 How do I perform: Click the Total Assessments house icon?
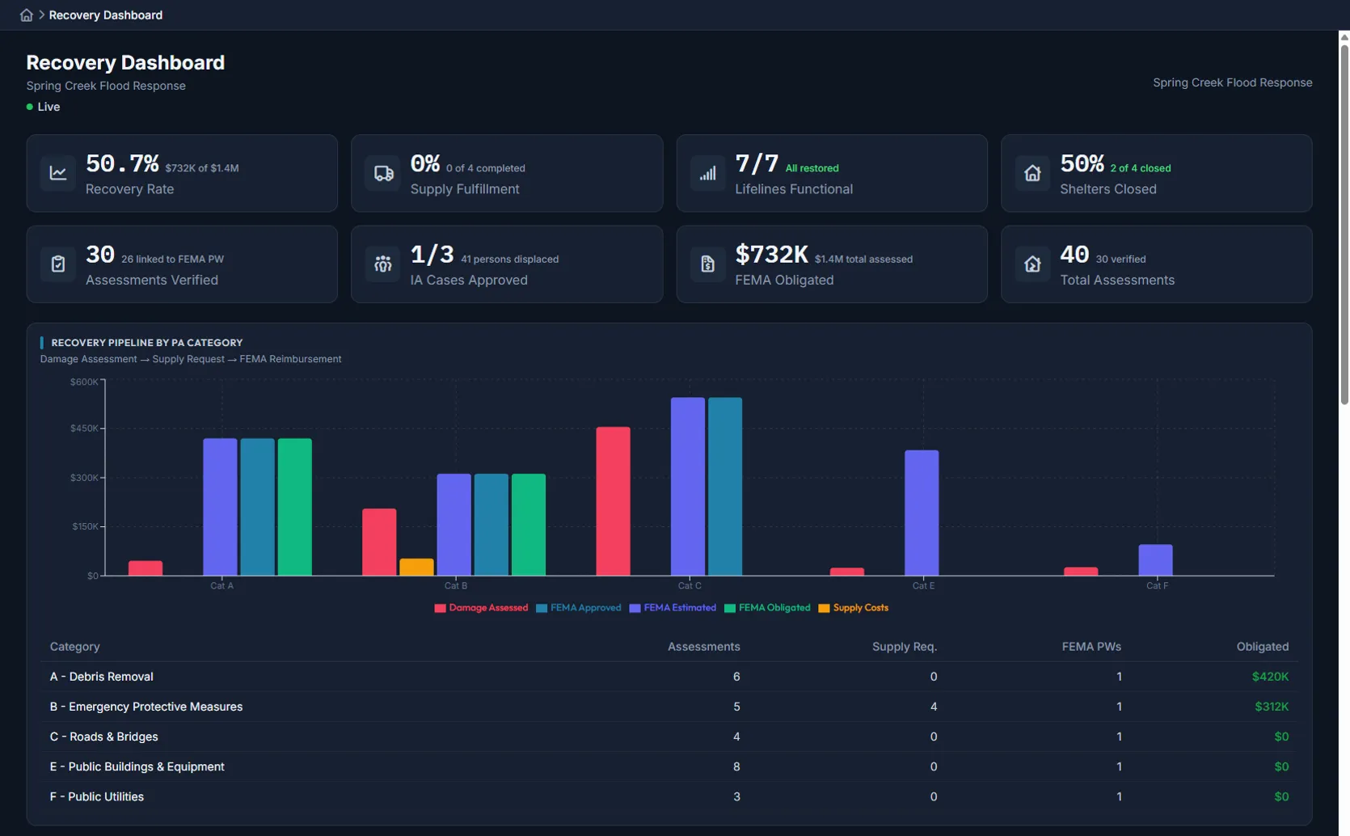[x=1032, y=264]
